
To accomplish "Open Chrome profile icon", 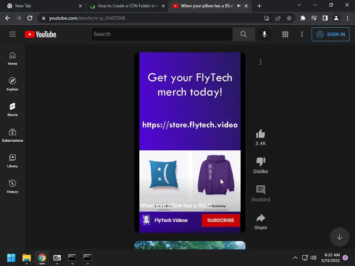I will (336, 18).
